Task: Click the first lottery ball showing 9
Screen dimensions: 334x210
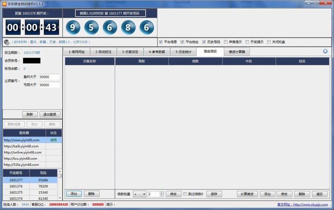Action: point(73,27)
